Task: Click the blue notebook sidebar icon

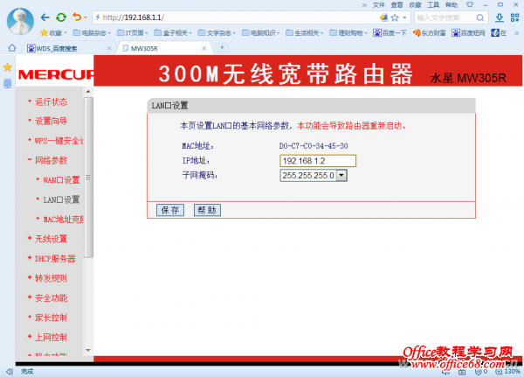Action: 7,83
